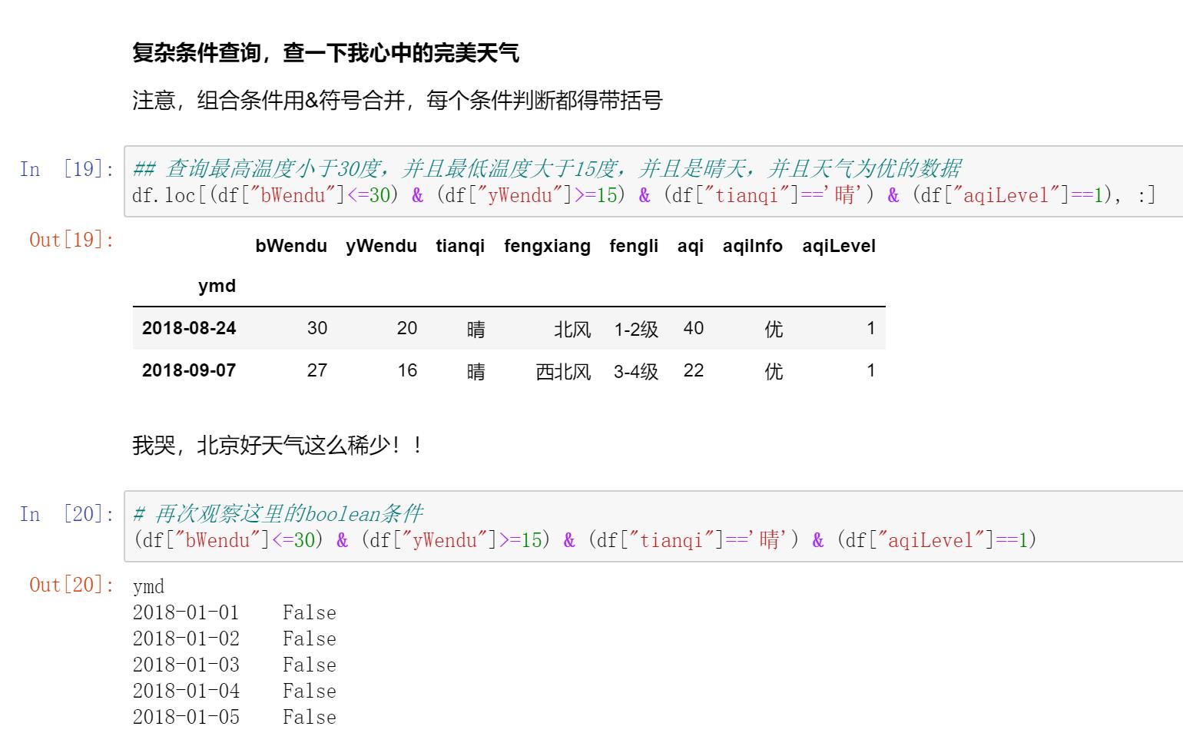Click the ymd index header in table
Viewport: 1183px width, 733px height.
click(x=217, y=286)
